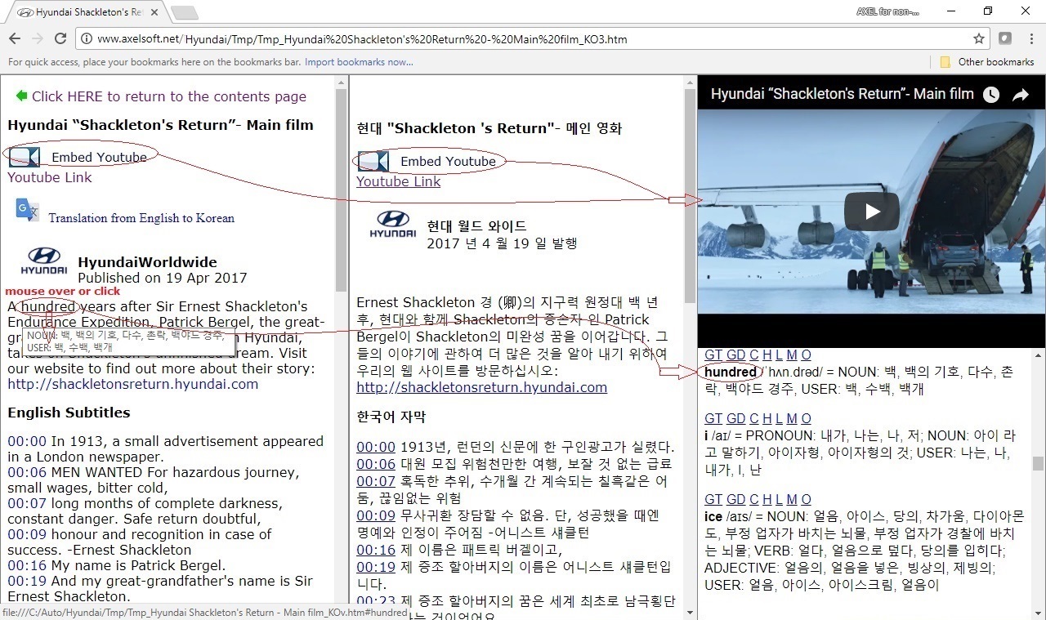This screenshot has width=1046, height=620.
Task: Open shackletonsreturn.hyundai.com link in English pane
Action: coord(133,384)
